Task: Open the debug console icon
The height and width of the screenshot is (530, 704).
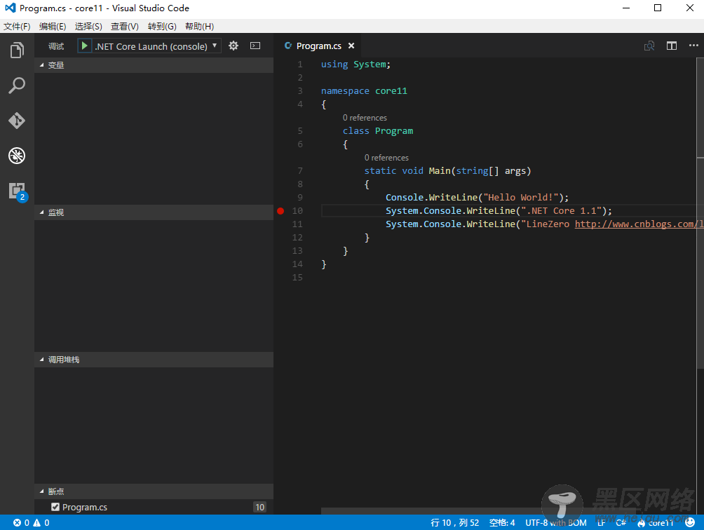Action: pyautogui.click(x=255, y=46)
